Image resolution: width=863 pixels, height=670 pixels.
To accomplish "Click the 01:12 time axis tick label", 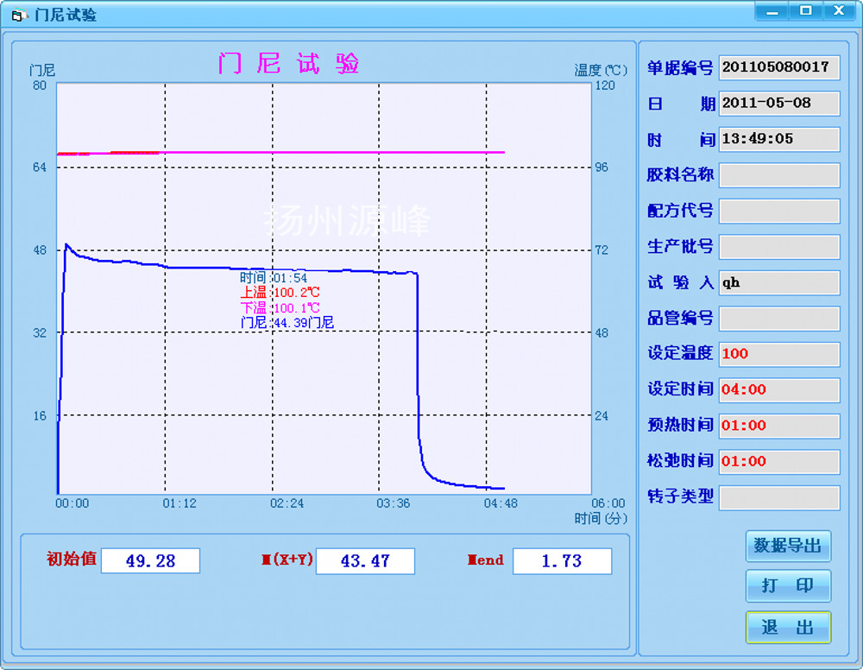I will (x=180, y=503).
